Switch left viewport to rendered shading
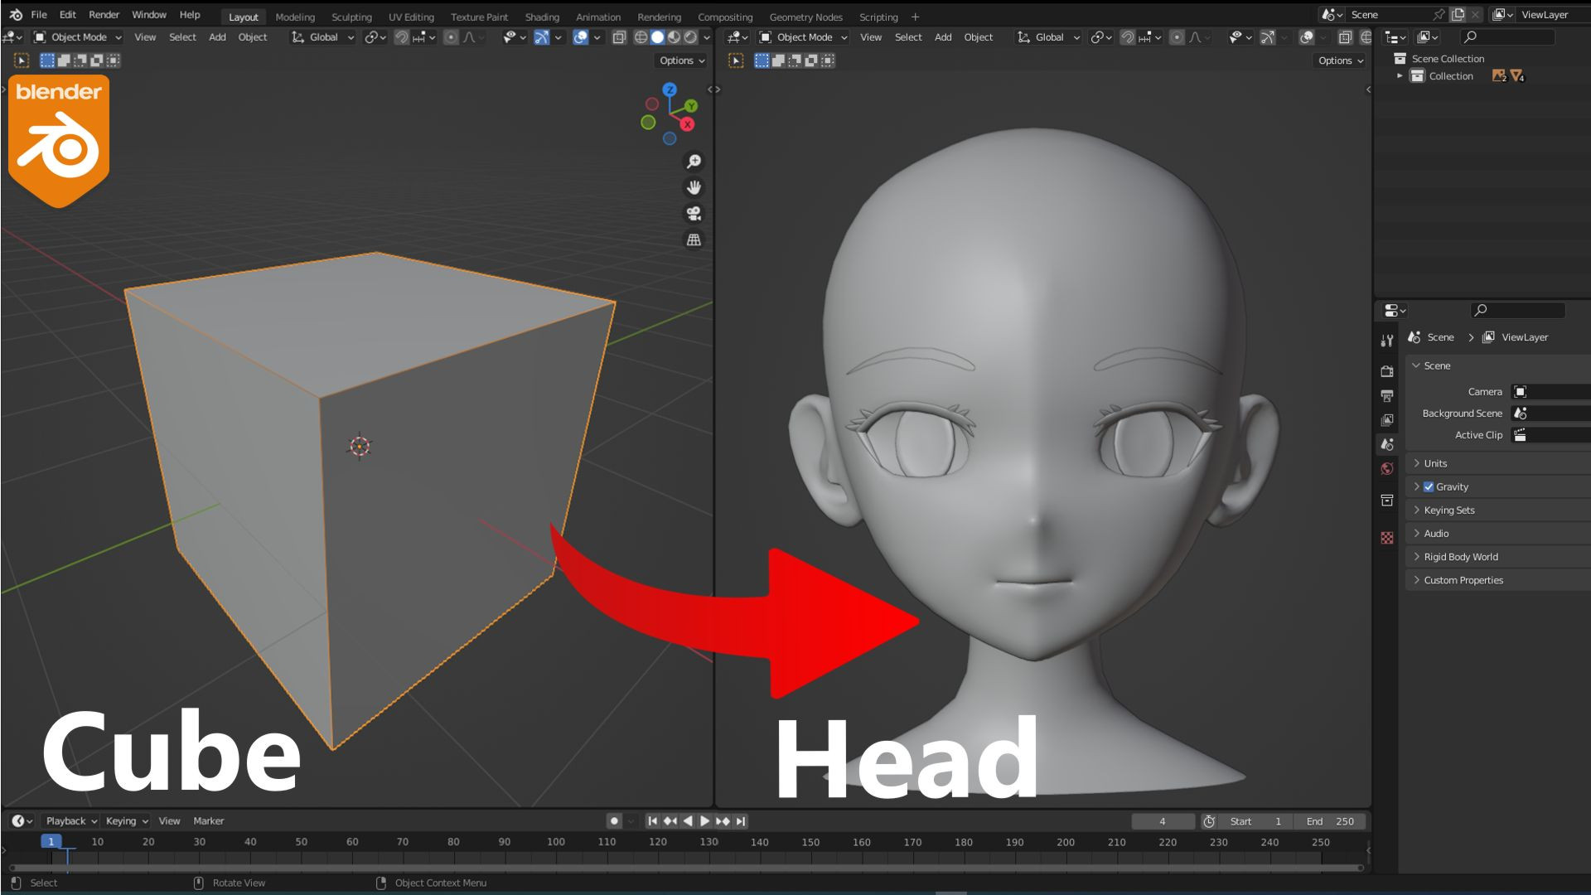 [x=690, y=37]
